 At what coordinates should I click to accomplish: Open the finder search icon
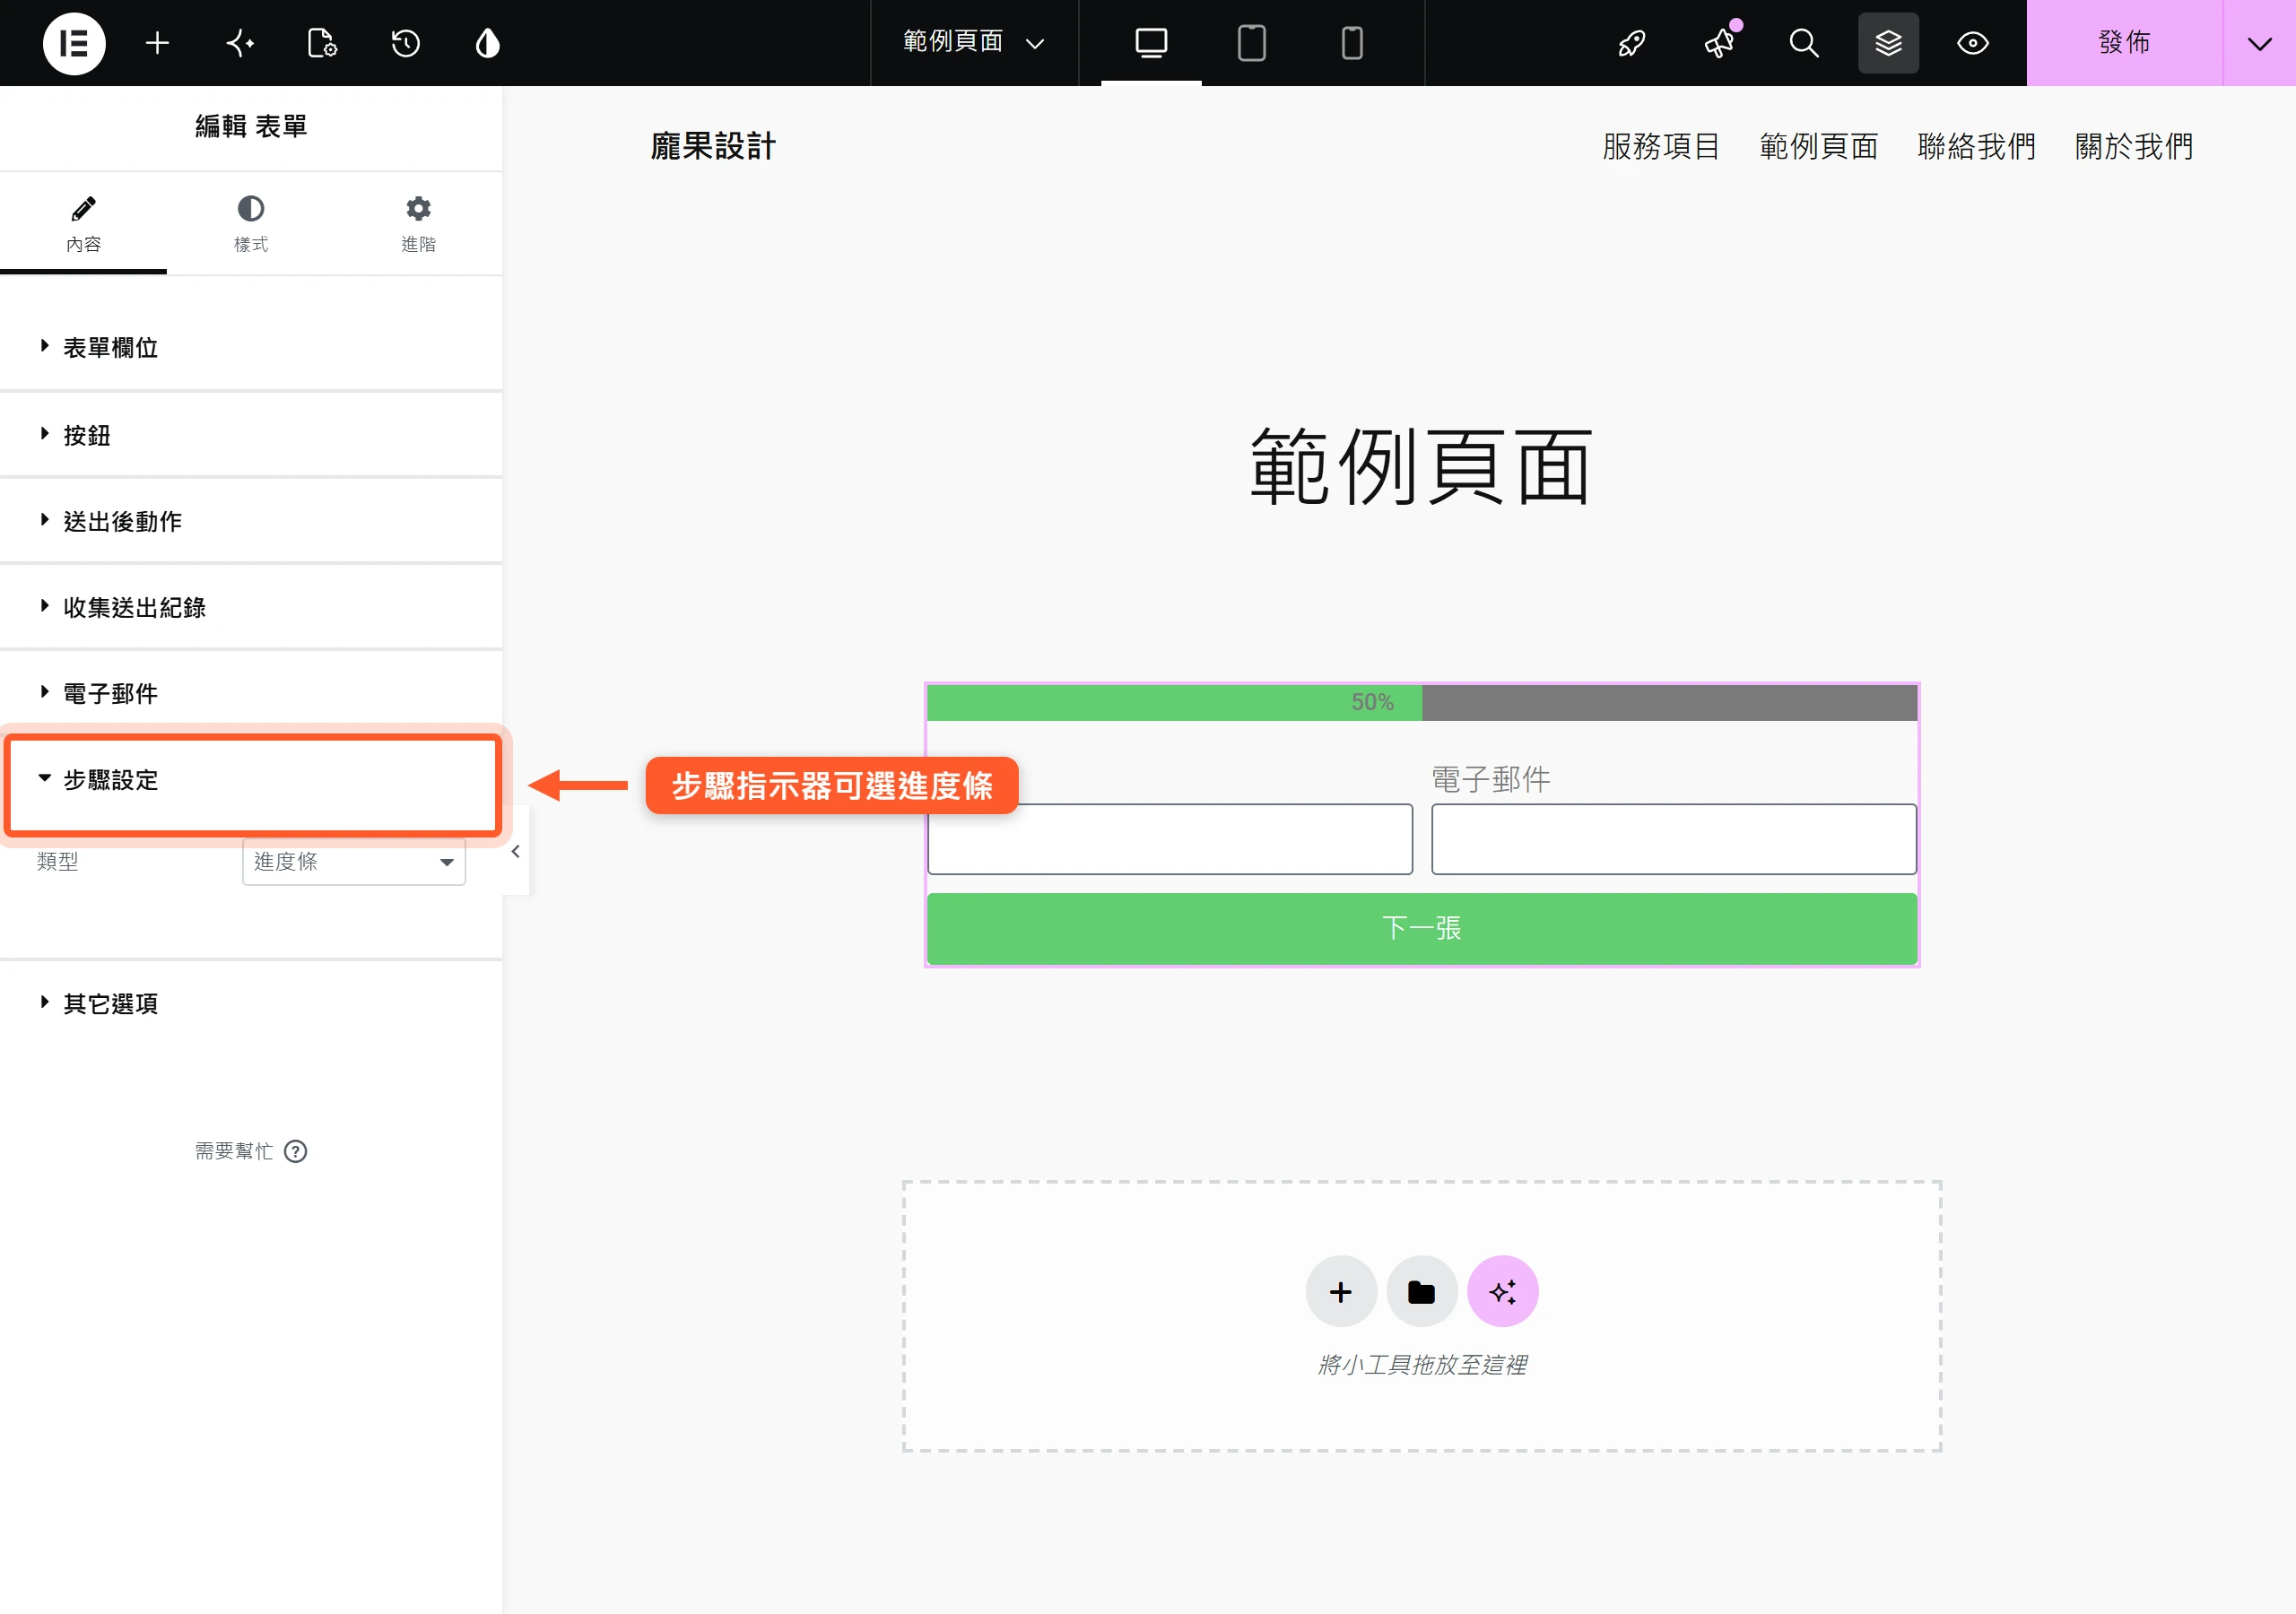(x=1803, y=43)
